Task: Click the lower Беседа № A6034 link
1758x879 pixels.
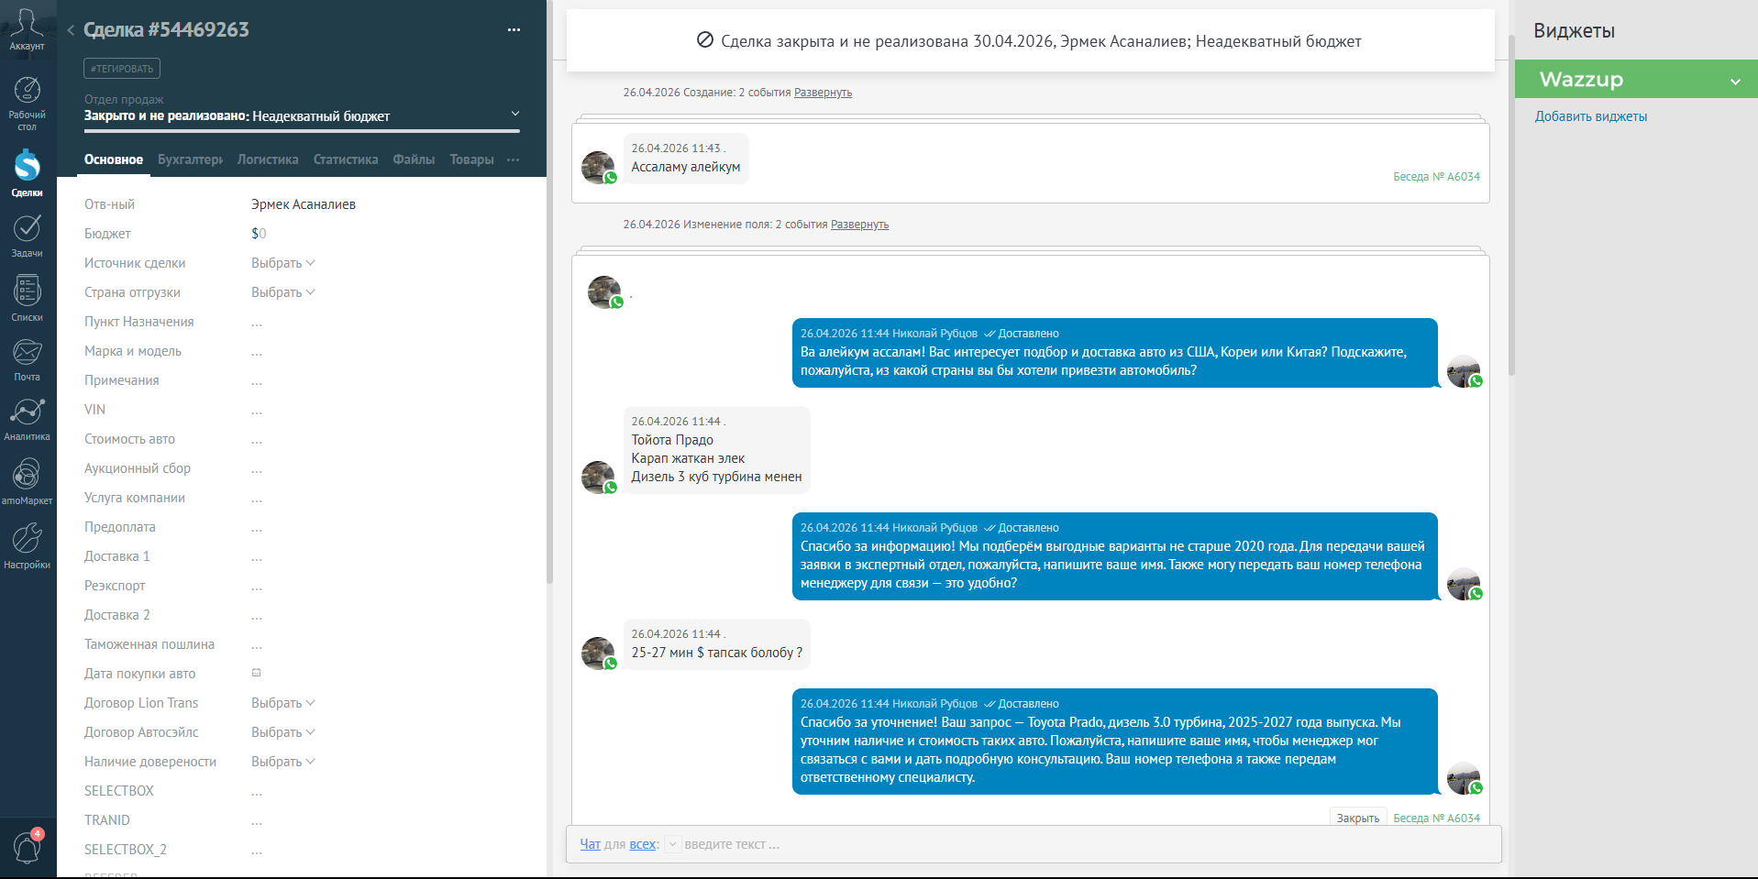Action: coord(1436,819)
